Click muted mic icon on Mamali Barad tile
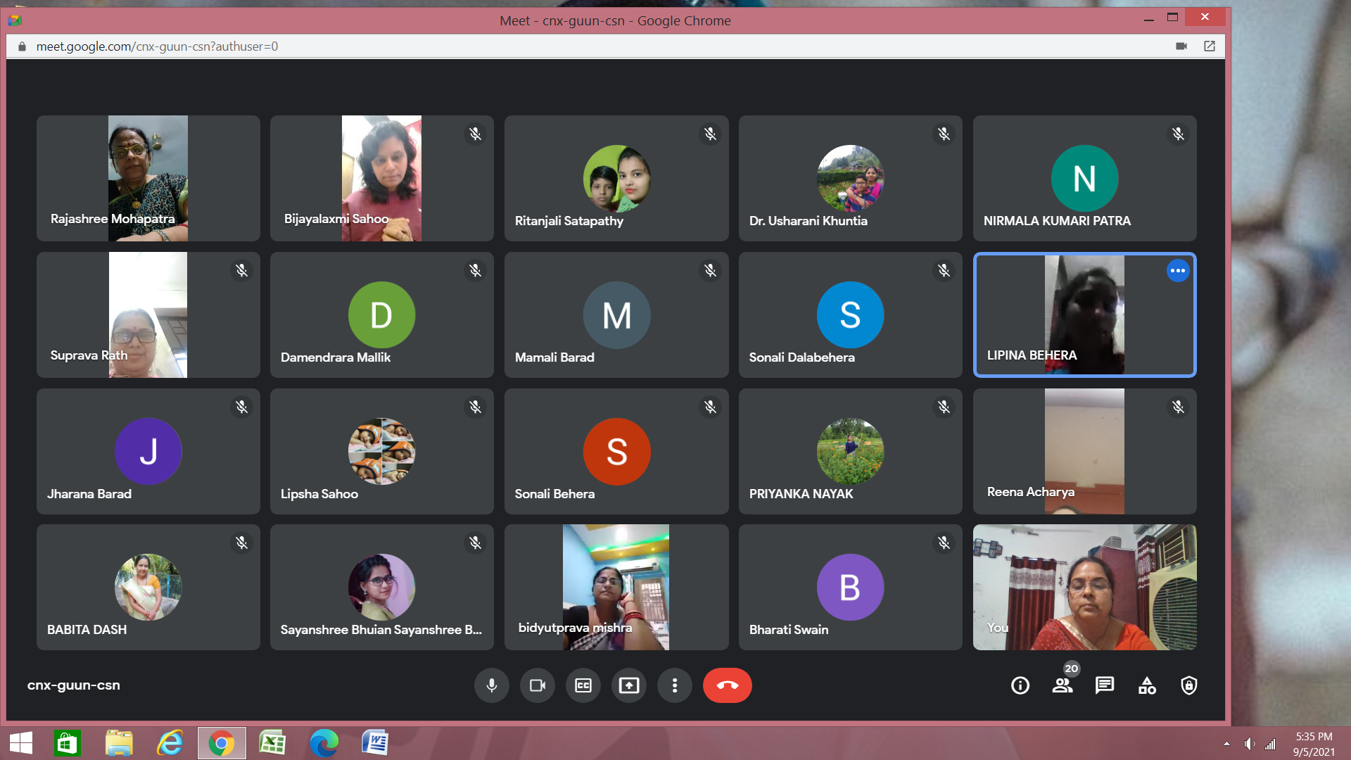 [x=711, y=270]
